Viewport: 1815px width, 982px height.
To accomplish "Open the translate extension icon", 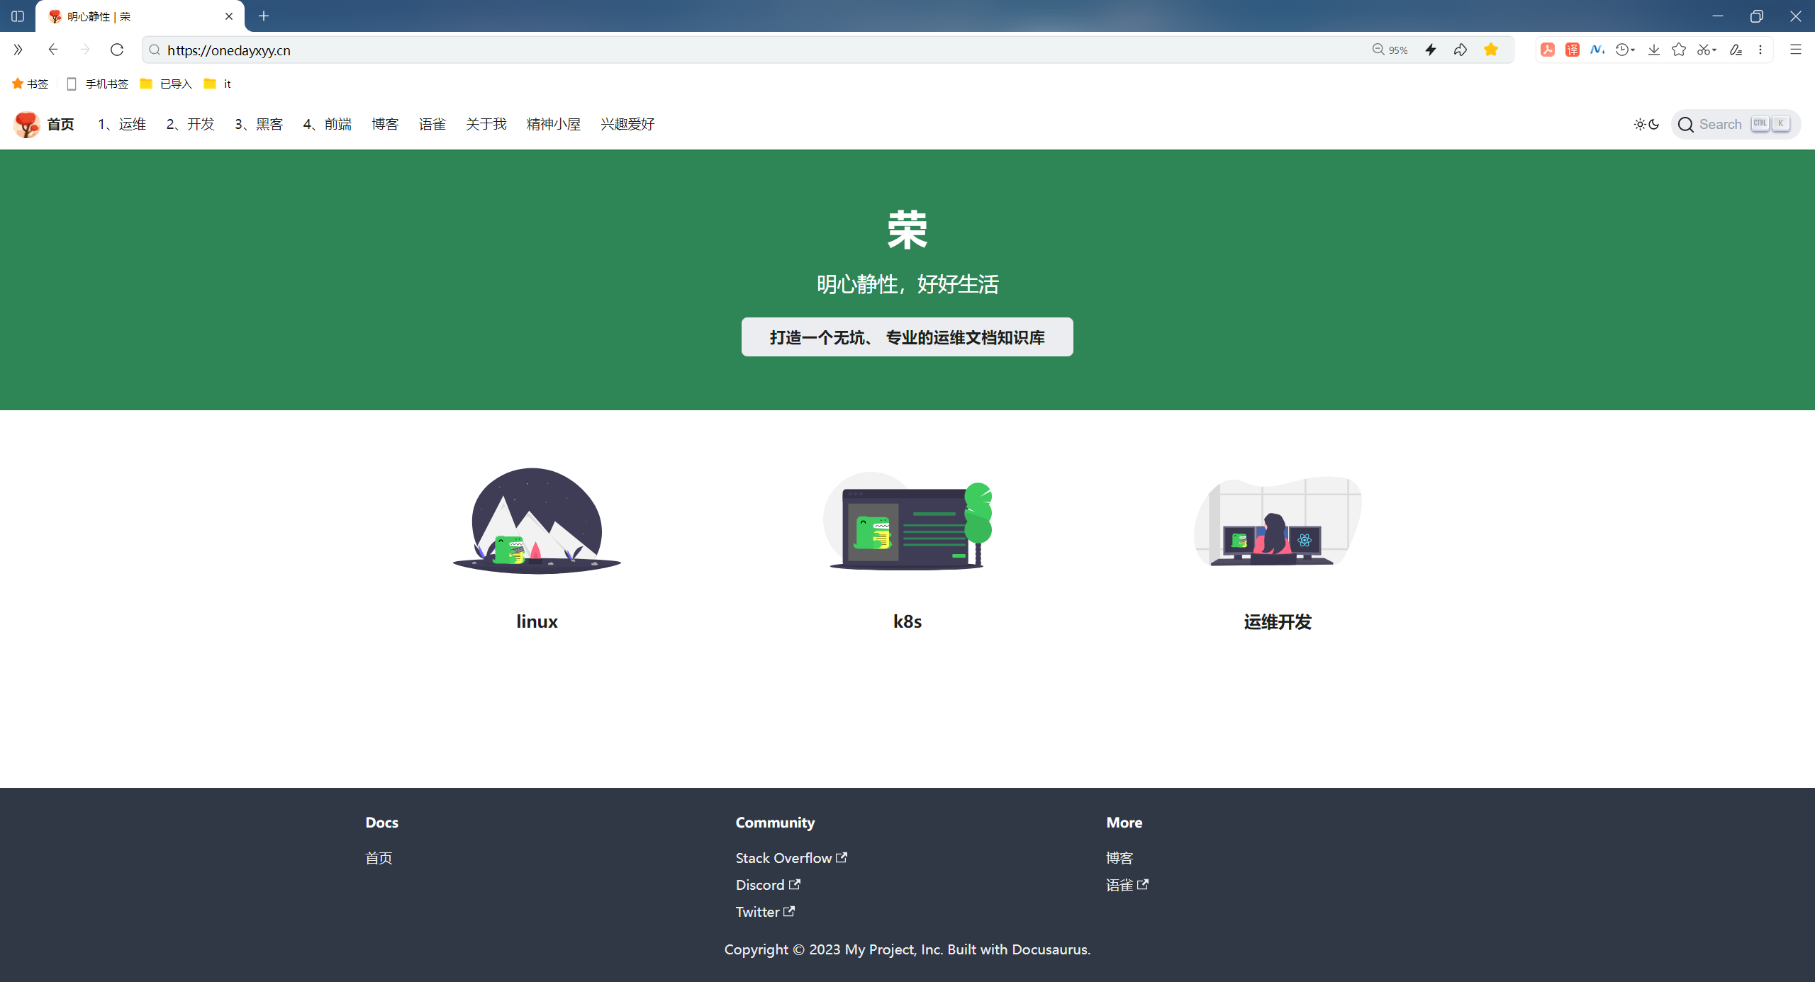I will click(x=1573, y=50).
